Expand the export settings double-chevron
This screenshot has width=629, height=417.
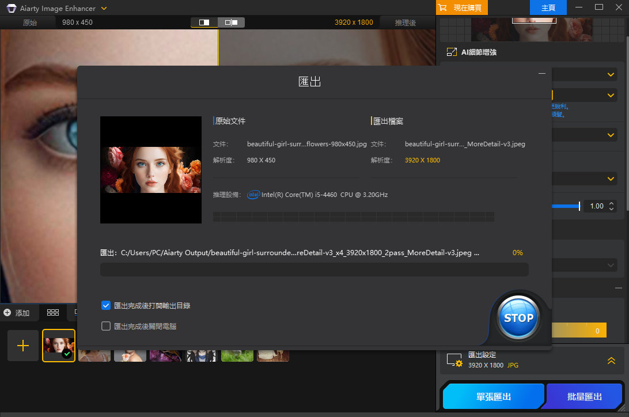(611, 361)
